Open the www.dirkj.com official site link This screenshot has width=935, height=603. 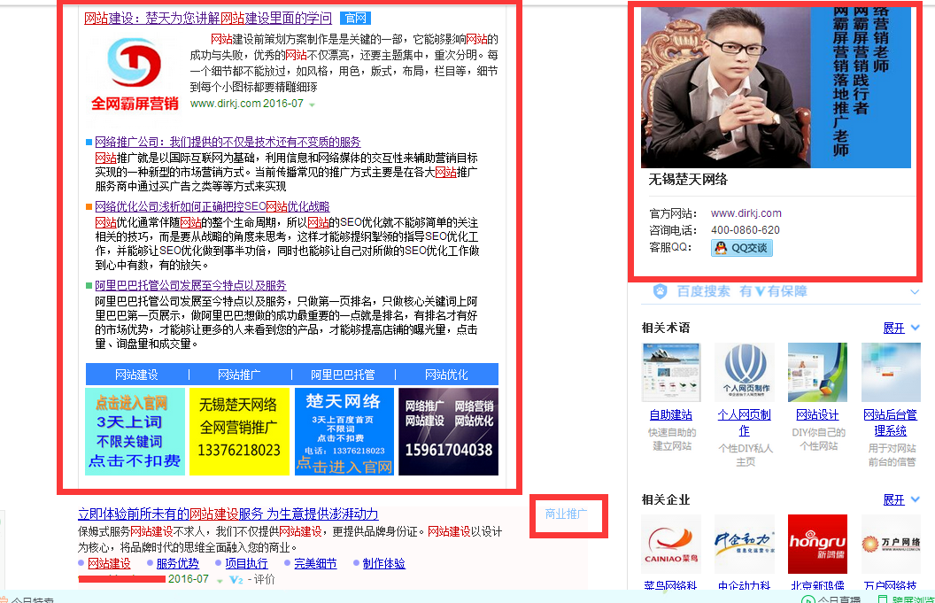pos(746,213)
